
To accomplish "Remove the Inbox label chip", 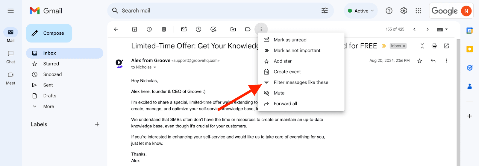I will (x=404, y=46).
